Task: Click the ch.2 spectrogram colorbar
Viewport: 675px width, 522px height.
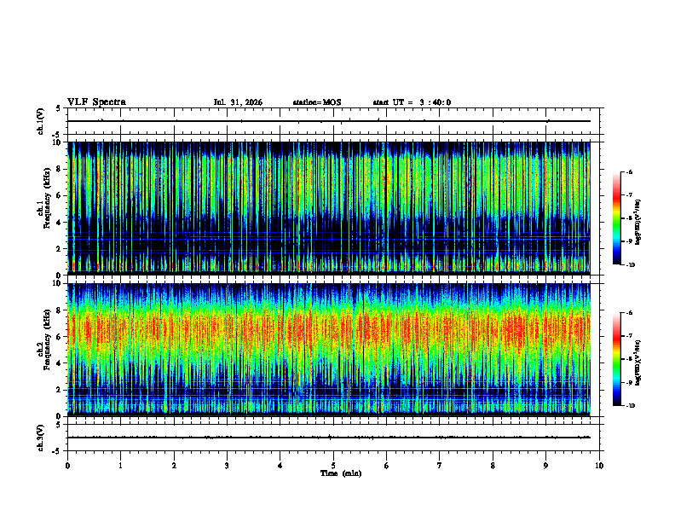Action: tap(616, 359)
